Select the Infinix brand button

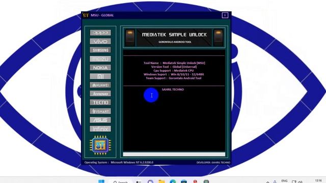coord(100,129)
